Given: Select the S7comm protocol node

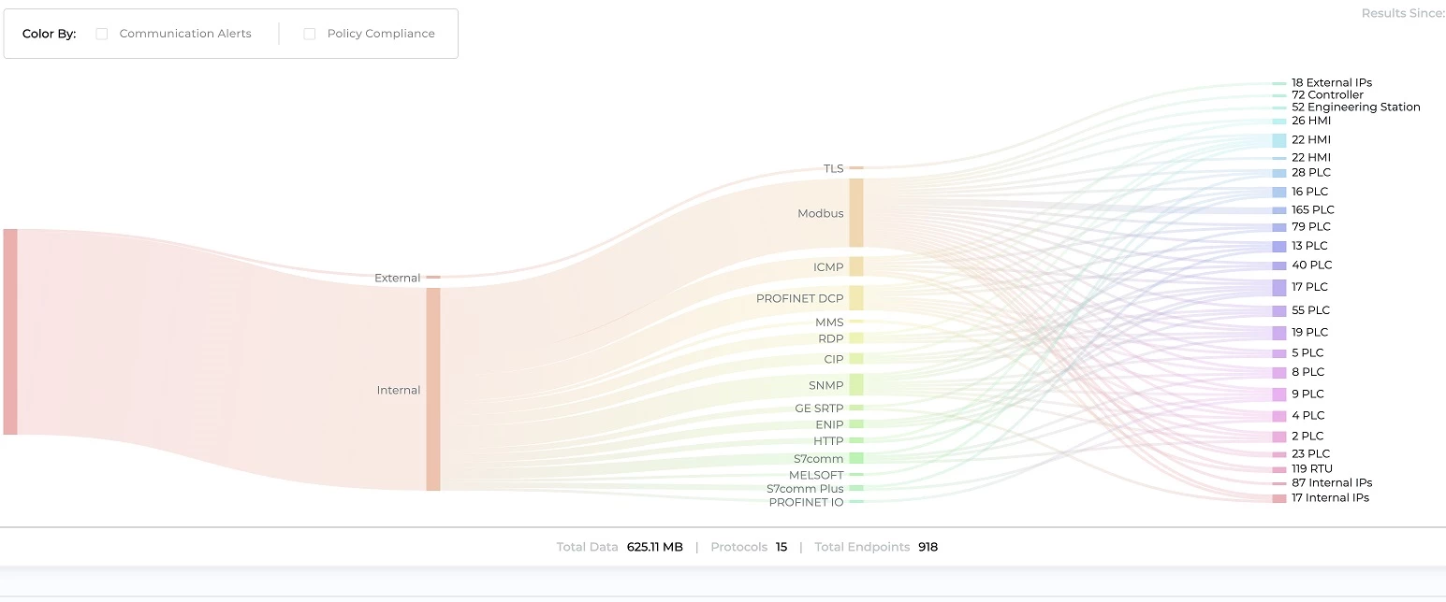Looking at the screenshot, I should coord(855,458).
